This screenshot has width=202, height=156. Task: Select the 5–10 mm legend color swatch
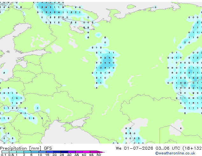pyautogui.click(x=35, y=152)
